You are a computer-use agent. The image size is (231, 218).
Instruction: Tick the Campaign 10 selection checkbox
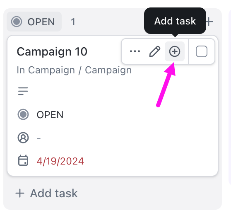pyautogui.click(x=202, y=51)
